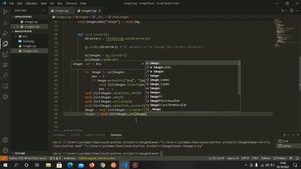Open Source Control in activity bar
This screenshot has height=169, width=301.
[5, 12]
